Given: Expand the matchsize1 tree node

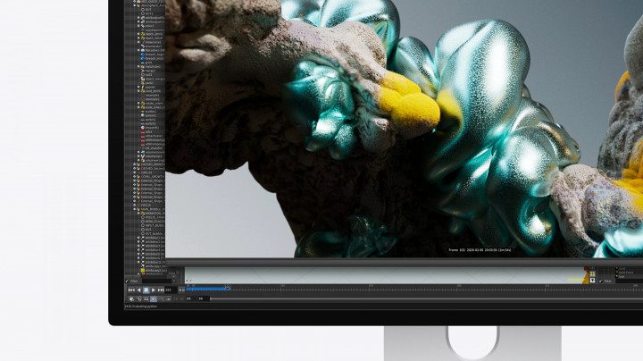Looking at the screenshot, I should coord(138,66).
